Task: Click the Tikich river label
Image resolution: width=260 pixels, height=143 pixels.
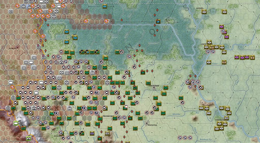Action: click(196, 130)
